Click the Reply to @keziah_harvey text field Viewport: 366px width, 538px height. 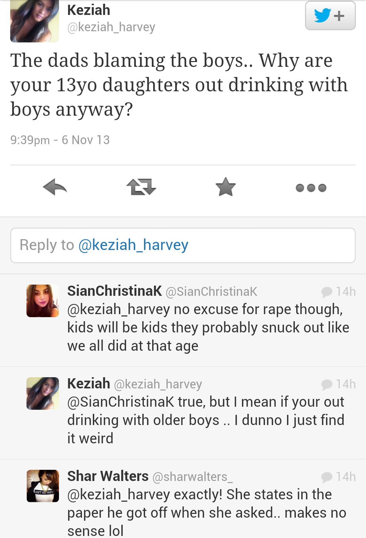[x=183, y=245]
